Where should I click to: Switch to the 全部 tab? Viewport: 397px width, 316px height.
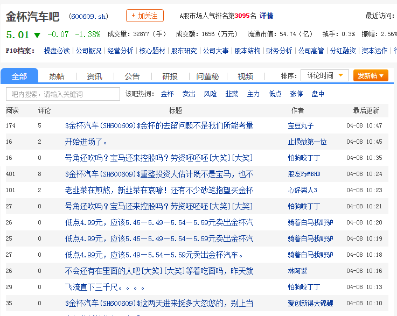tap(19, 76)
